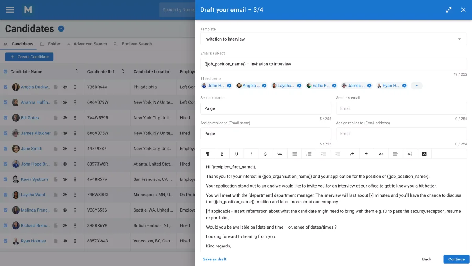Uncheck the candidate Jane Smith
This screenshot has height=266, width=472.
5,148
